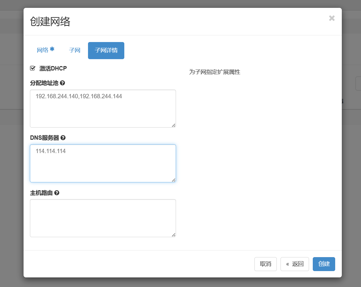This screenshot has height=287, width=361.
Task: Focus the empty 主机路由 text area
Action: click(x=103, y=218)
